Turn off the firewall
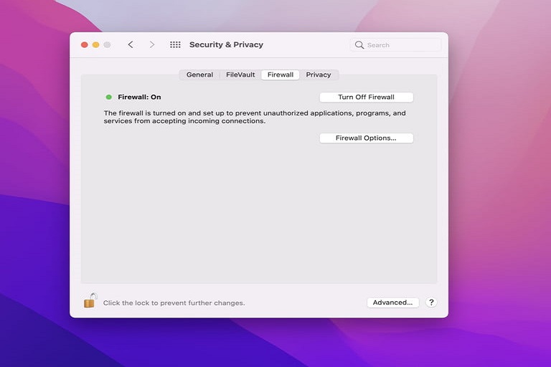This screenshot has width=551, height=367. point(366,97)
